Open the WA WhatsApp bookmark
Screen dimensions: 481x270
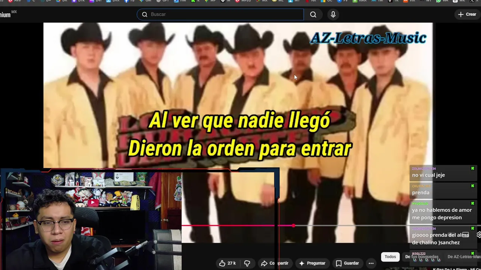(442, 1)
